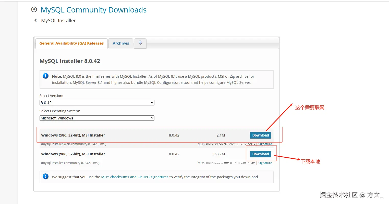This screenshot has width=389, height=204.
Task: Click the 353.7M file size value
Action: tap(219, 154)
